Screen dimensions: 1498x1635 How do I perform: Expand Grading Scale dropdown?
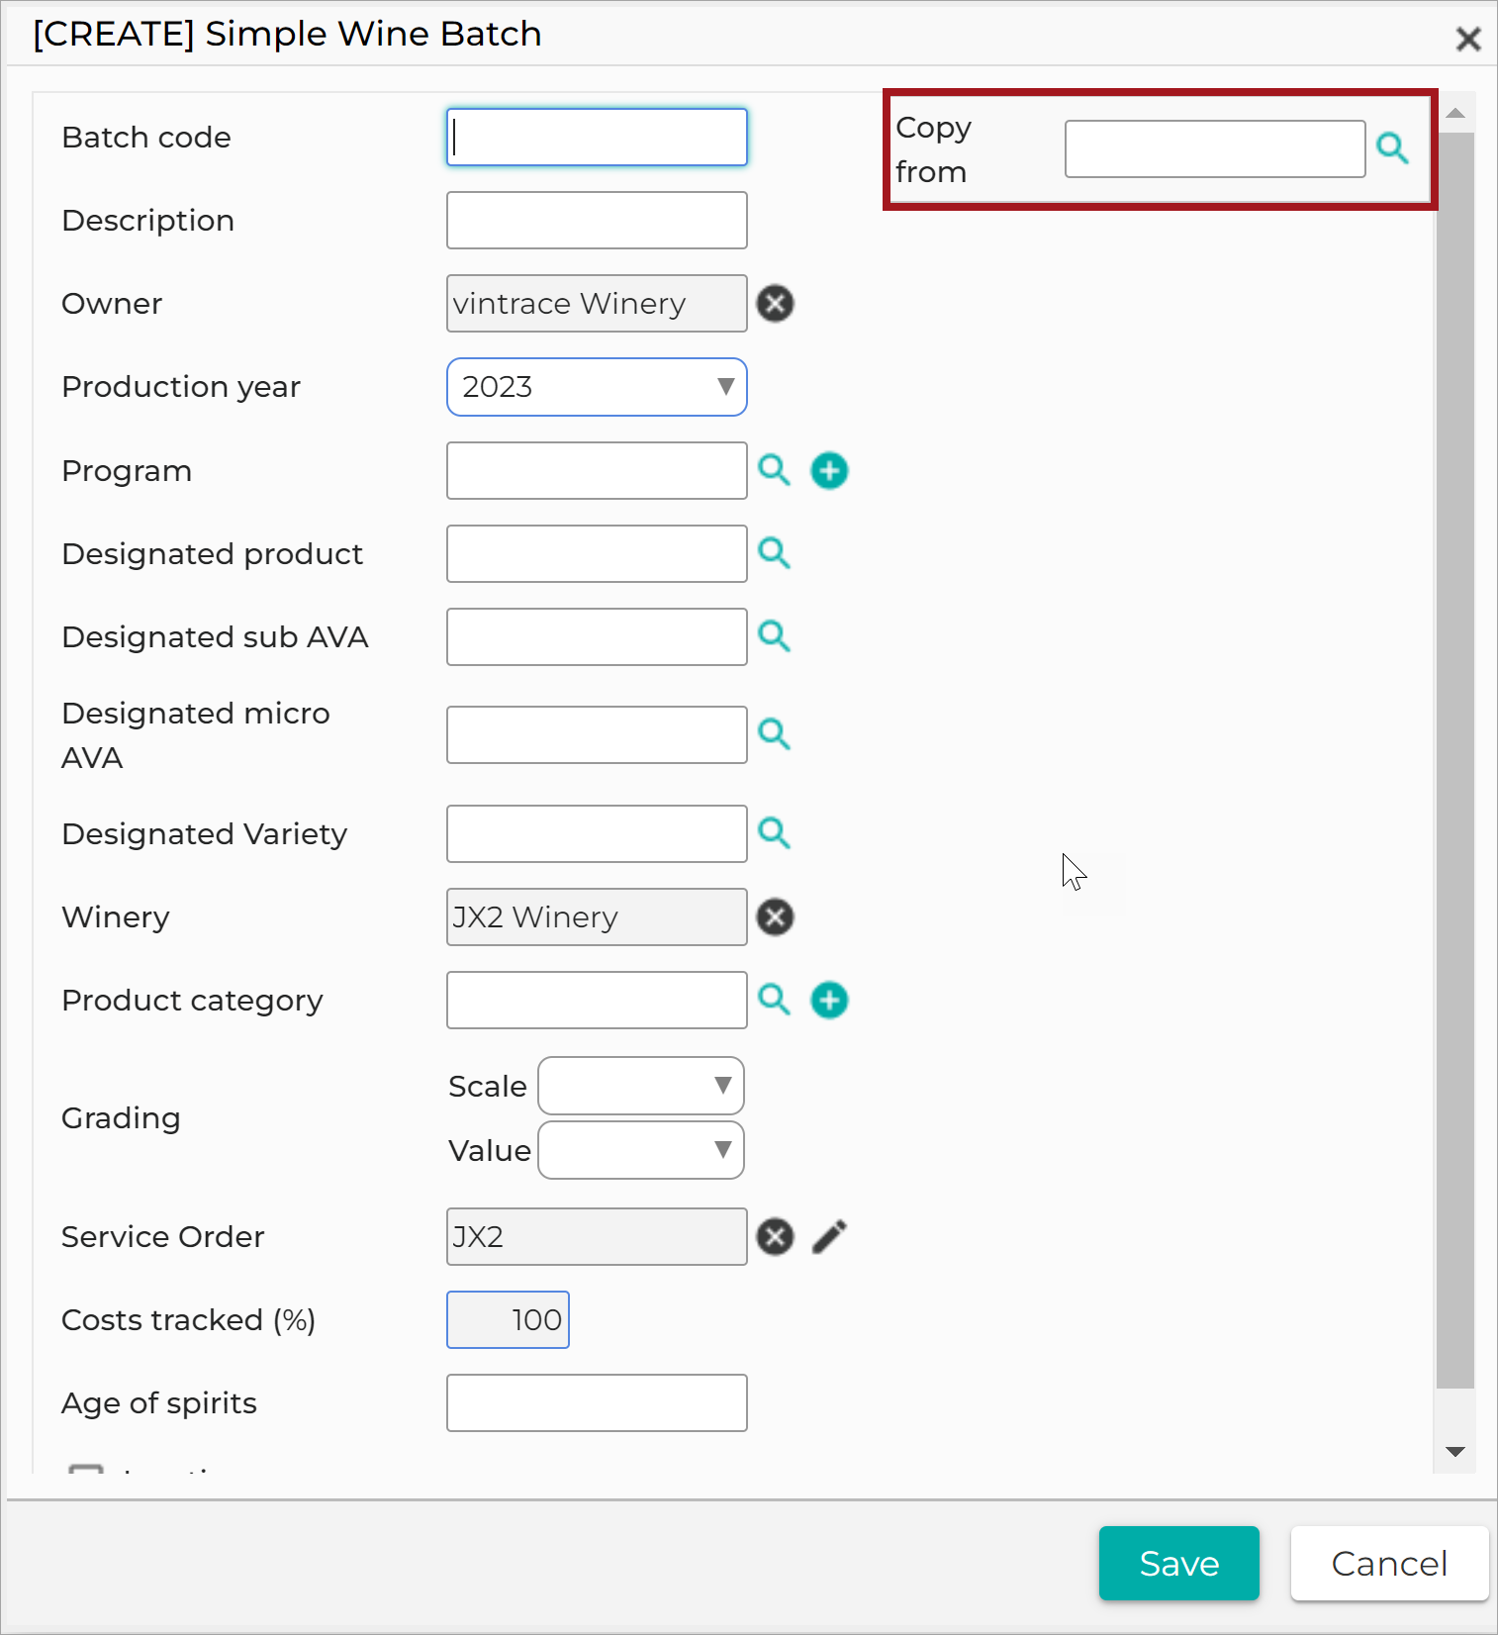point(641,1086)
